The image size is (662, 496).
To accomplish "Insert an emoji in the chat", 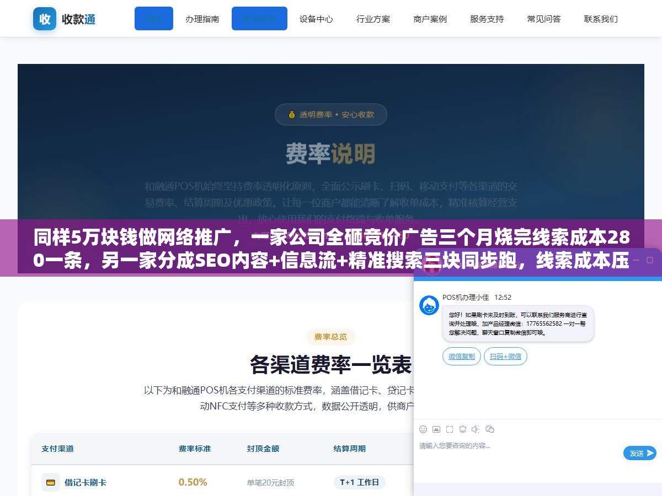I will tap(423, 429).
